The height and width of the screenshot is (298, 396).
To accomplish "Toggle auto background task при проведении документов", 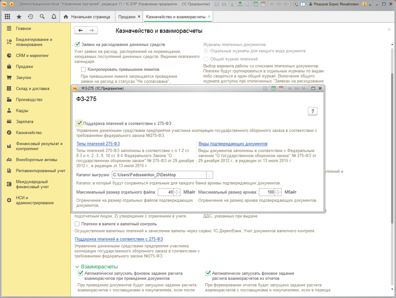I will click(81, 273).
